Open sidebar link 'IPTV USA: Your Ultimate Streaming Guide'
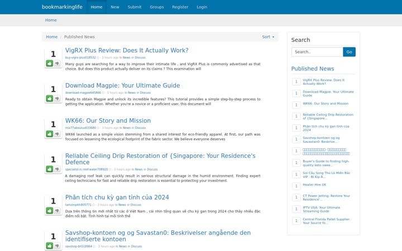The height and width of the screenshot is (251, 402). pyautogui.click(x=321, y=209)
